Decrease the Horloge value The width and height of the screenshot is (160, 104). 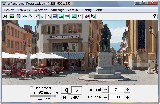pyautogui.click(x=105, y=97)
